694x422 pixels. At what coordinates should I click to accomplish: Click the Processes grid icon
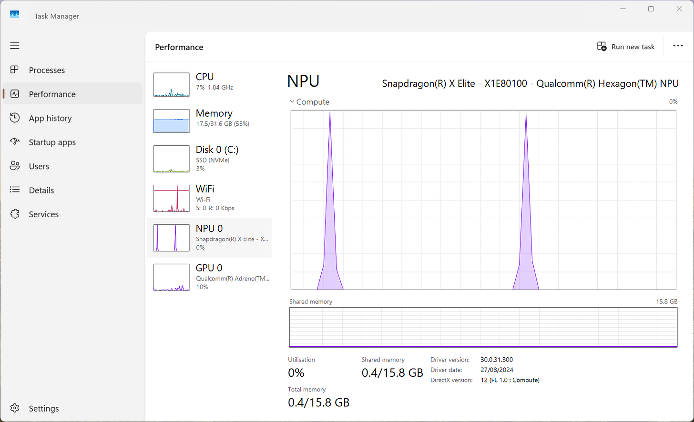tap(15, 70)
